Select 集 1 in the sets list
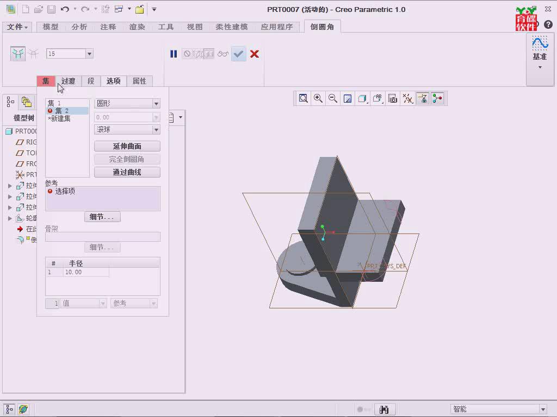 click(67, 103)
